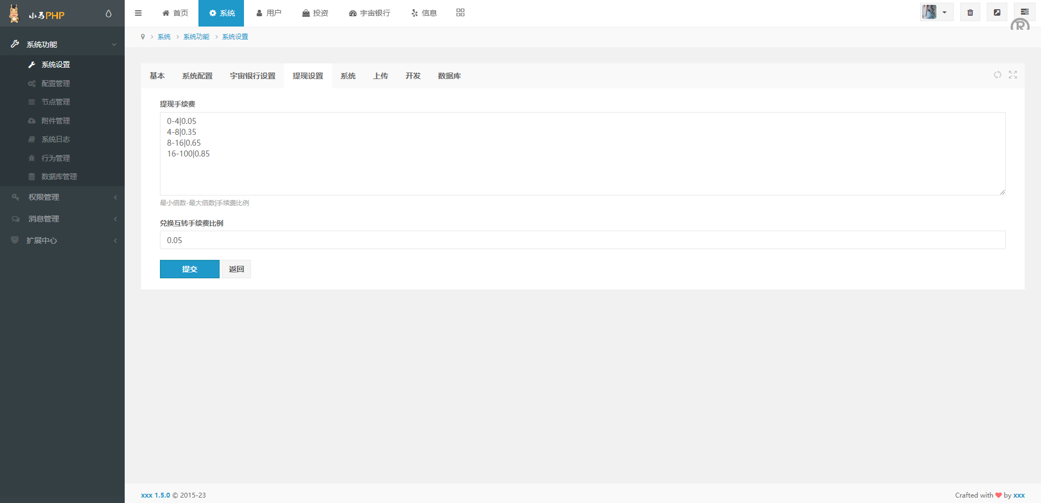
Task: Click the 兑换互转手续费比例 input field
Action: (x=582, y=240)
